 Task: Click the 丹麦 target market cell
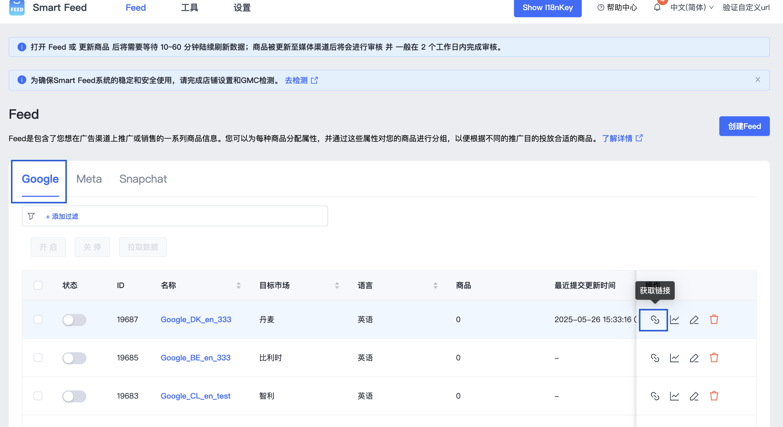tap(267, 319)
